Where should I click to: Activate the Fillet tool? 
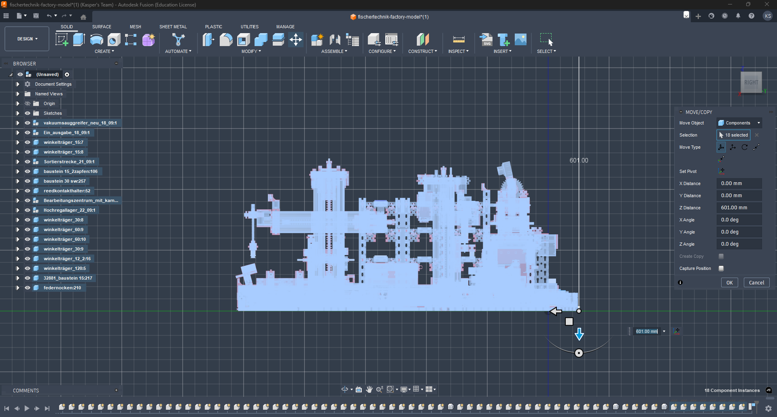(x=226, y=40)
